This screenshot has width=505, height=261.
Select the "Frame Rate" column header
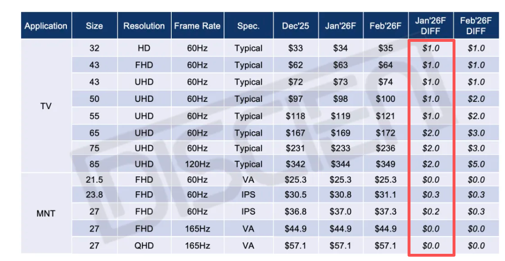click(x=197, y=26)
